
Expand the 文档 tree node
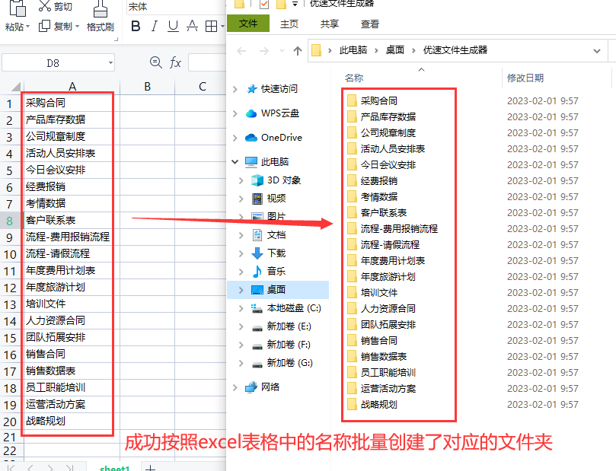coord(241,235)
